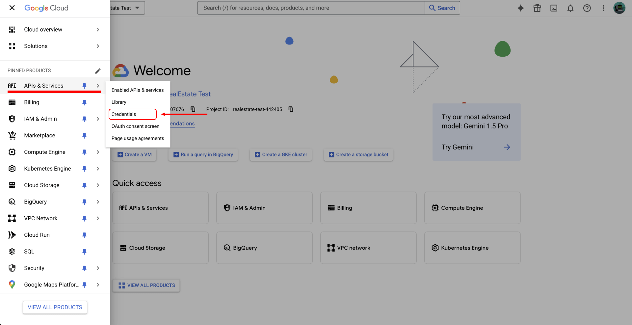
Task: Focus the resources search field
Action: click(x=310, y=8)
